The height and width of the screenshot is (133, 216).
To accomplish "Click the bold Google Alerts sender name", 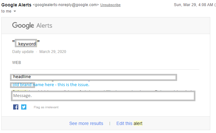I will click(16, 5).
